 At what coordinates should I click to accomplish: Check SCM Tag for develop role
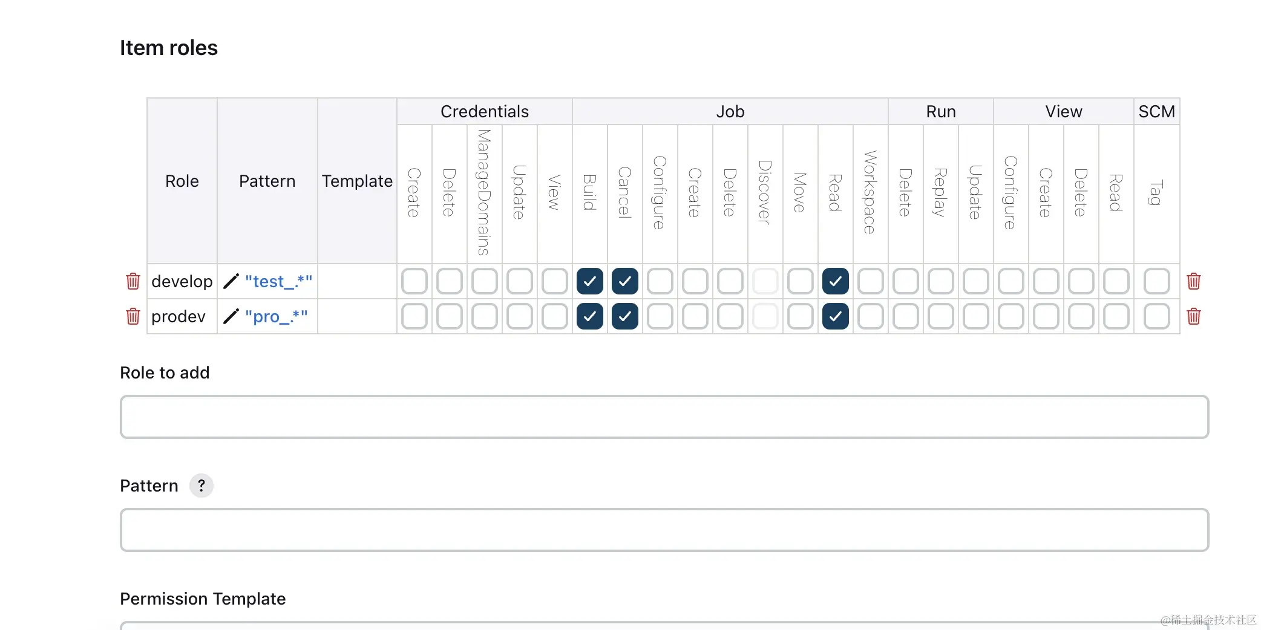1156,281
